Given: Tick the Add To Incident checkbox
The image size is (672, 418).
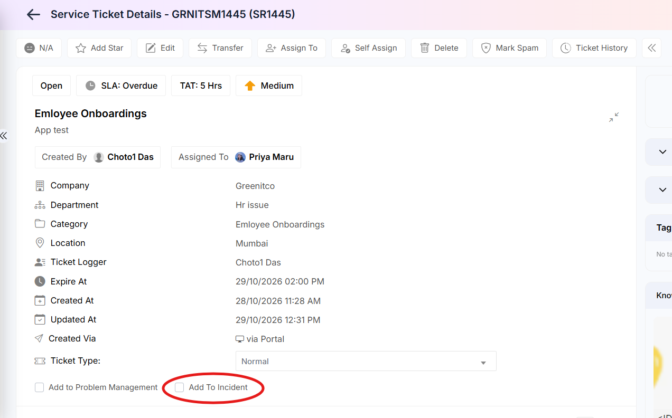Looking at the screenshot, I should (180, 387).
